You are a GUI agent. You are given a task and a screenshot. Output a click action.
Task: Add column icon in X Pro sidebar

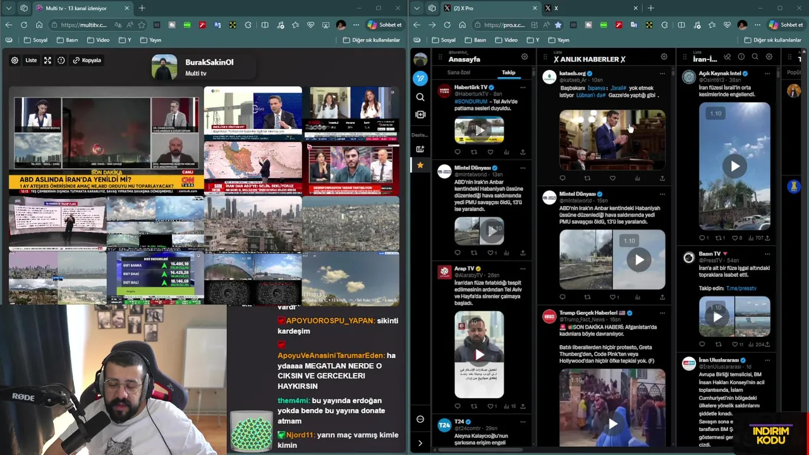pyautogui.click(x=420, y=114)
